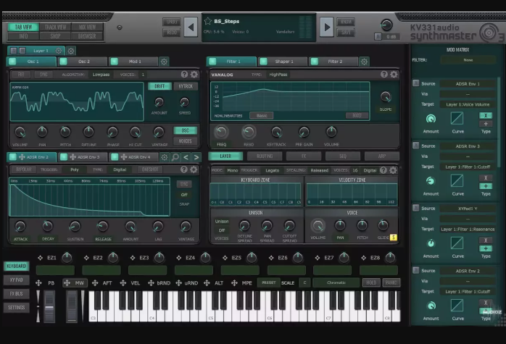
Task: Click the oscillator waveform display
Action: click(x=77, y=101)
